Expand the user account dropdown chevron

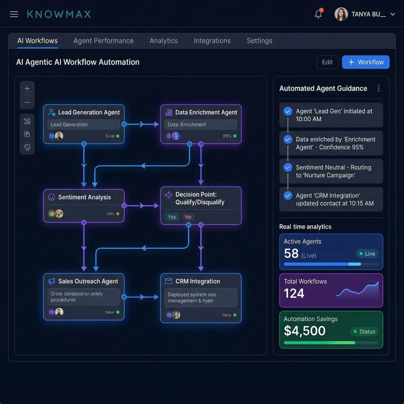[393, 14]
